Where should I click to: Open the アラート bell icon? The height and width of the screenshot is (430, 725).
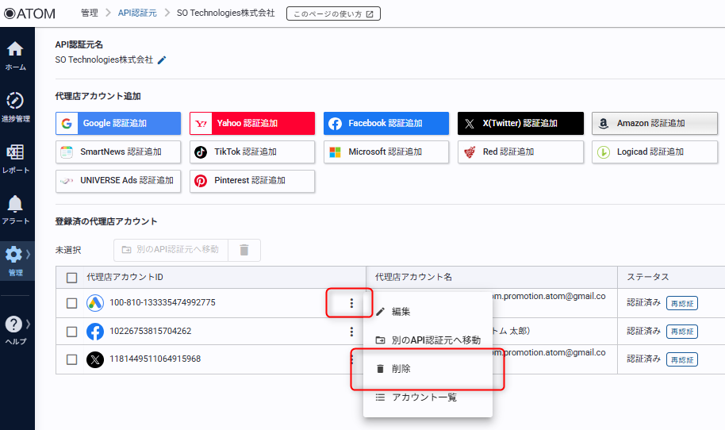(x=15, y=206)
